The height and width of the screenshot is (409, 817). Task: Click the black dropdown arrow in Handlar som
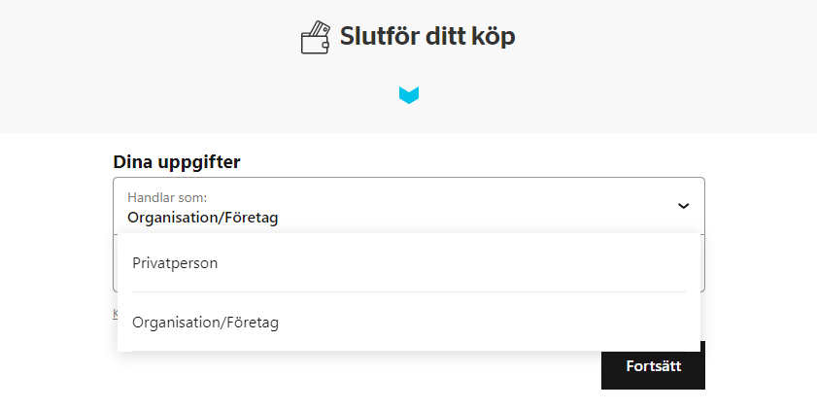click(683, 206)
